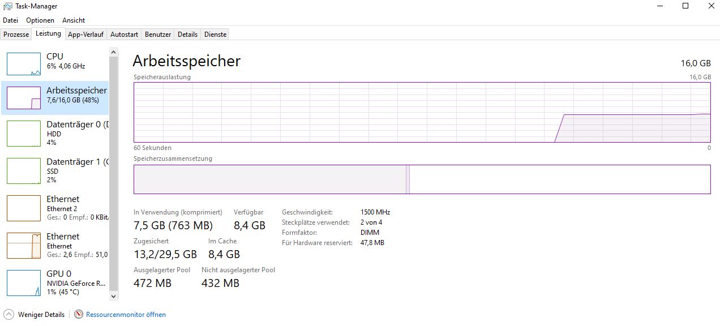This screenshot has height=326, width=720.
Task: Open the GPU 0 NVIDIA GeForce graph
Action: [24, 282]
